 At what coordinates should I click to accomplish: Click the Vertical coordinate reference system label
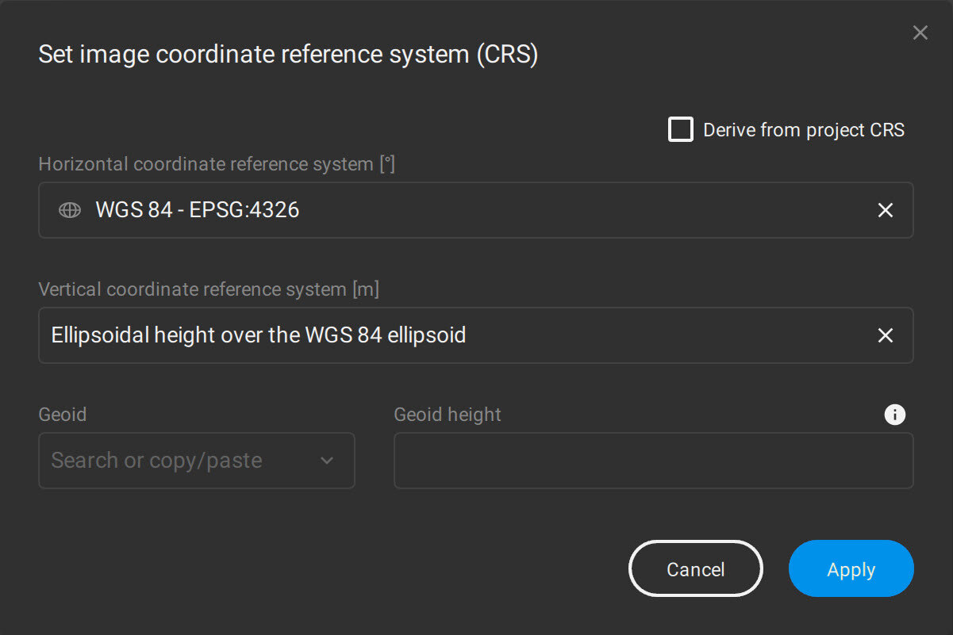point(209,289)
